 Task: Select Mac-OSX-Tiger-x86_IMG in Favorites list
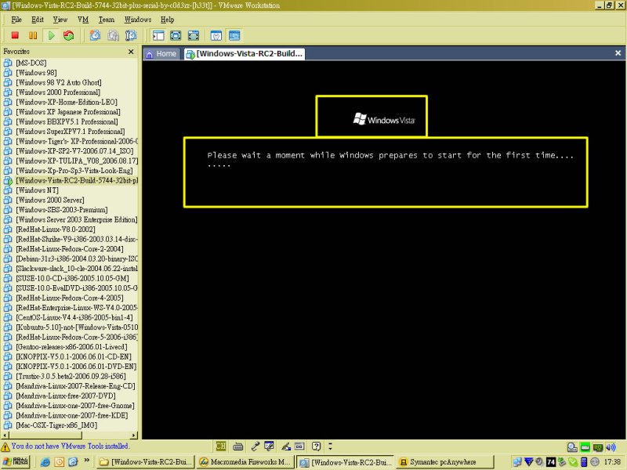click(56, 425)
